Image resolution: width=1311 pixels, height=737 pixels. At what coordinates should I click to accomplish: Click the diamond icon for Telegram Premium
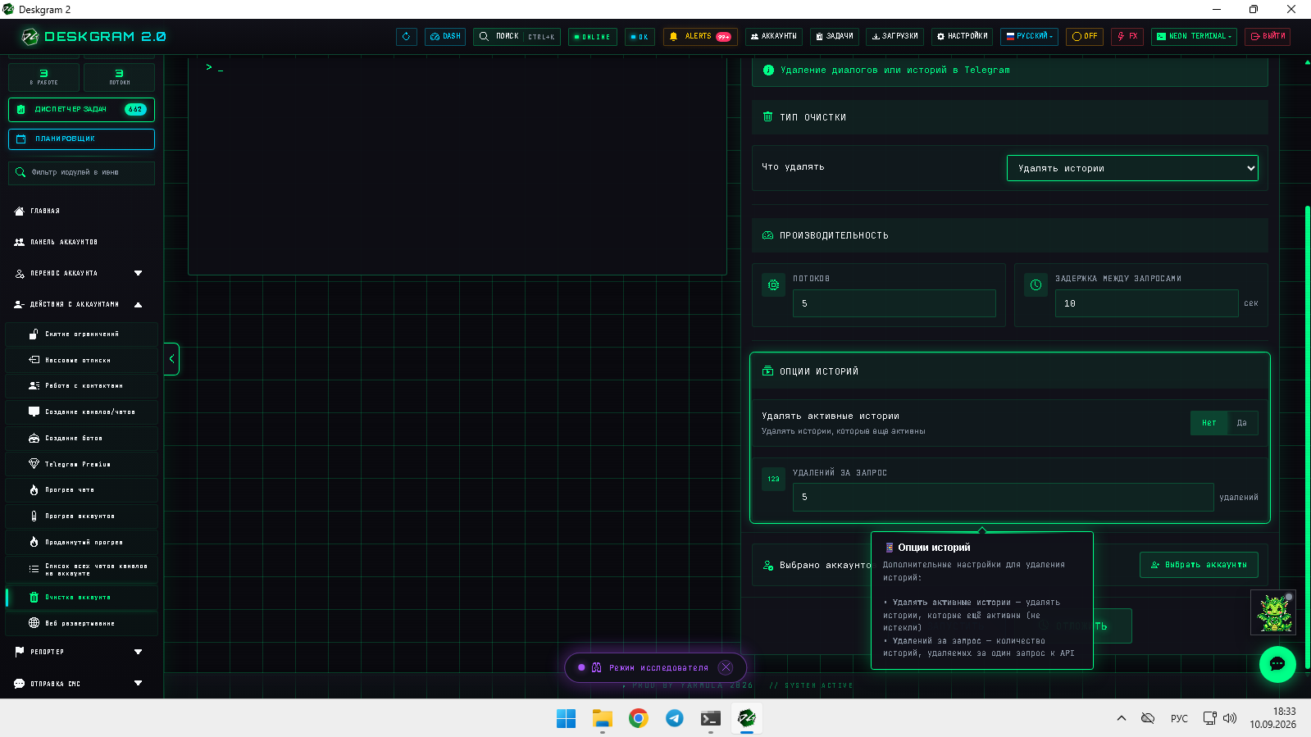pos(34,464)
